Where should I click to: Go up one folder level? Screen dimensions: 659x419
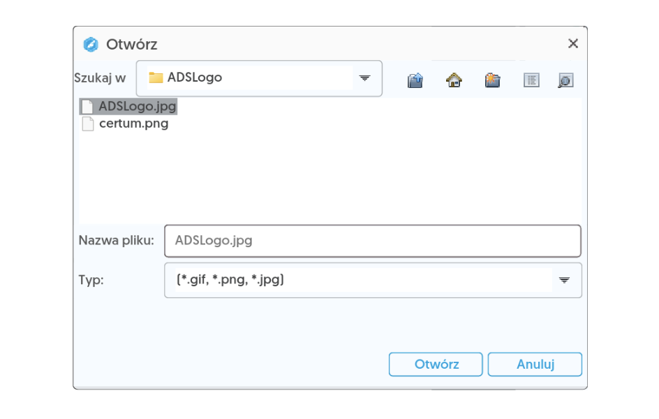tap(415, 80)
